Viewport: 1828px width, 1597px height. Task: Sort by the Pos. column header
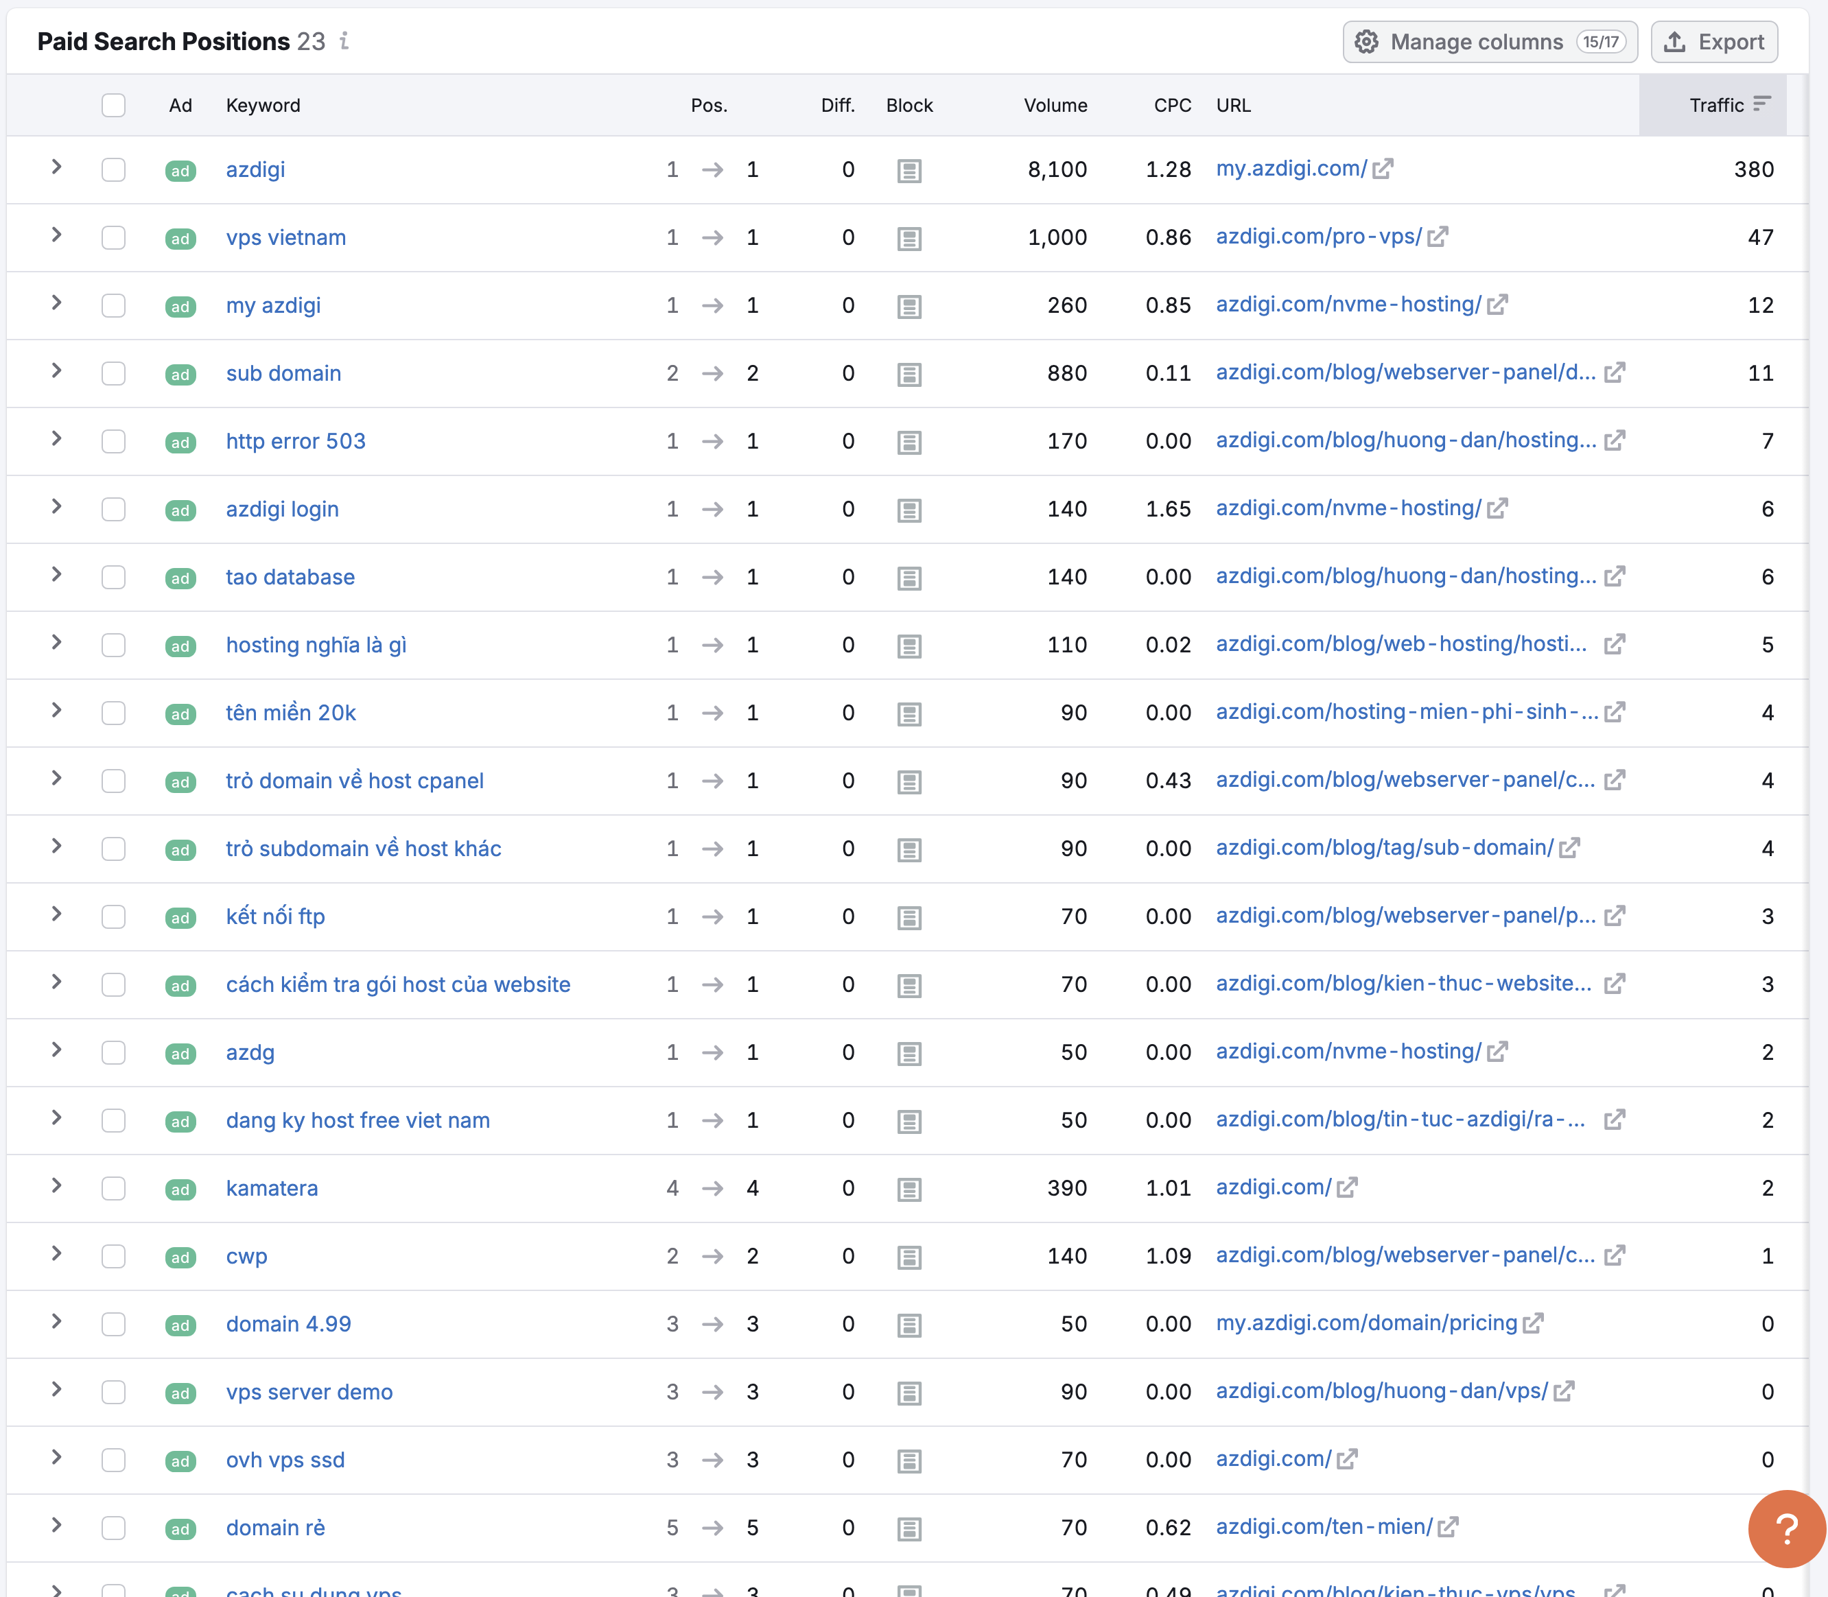pos(709,105)
